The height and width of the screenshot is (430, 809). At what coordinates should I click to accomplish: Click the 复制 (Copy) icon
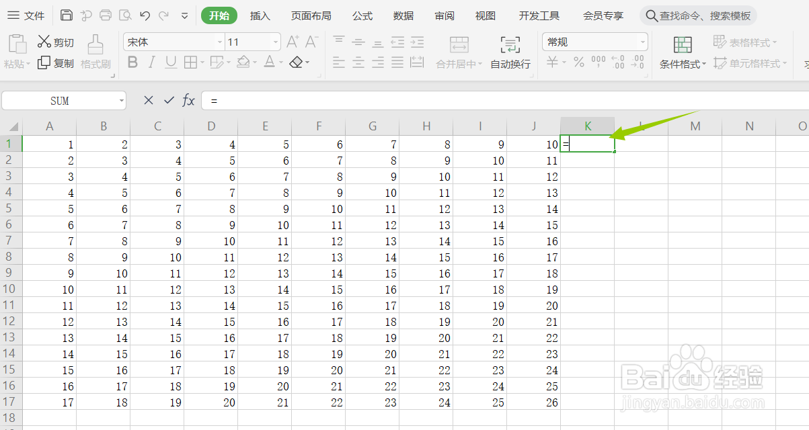pos(55,62)
